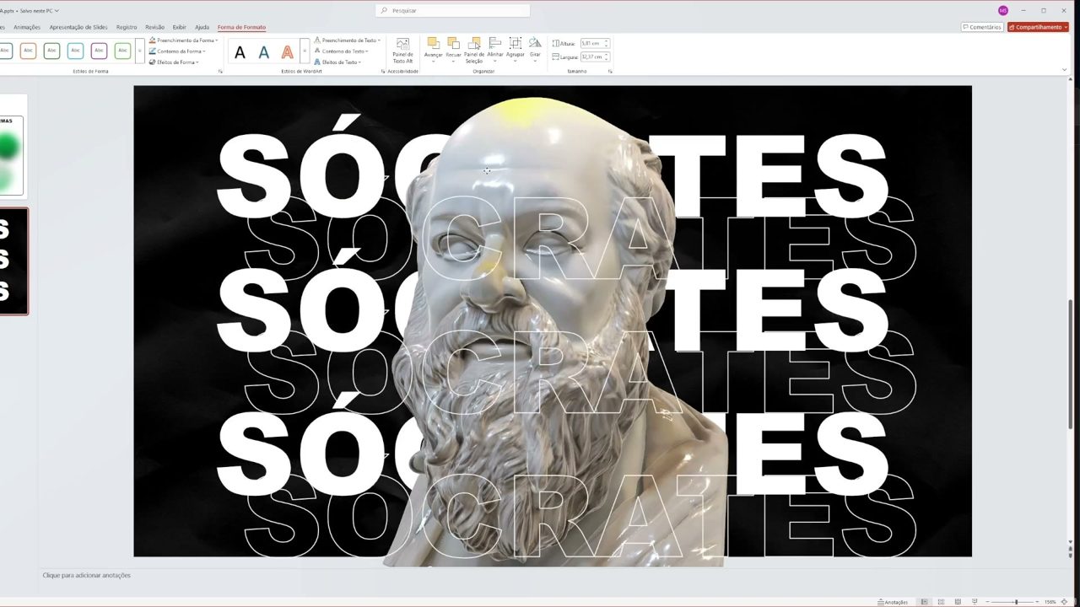Start the Slide Show from status bar
Viewport: 1080px width, 607px height.
(975, 602)
